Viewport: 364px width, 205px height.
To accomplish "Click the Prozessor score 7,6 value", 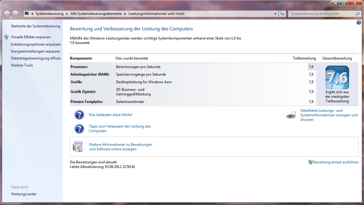I will [311, 67].
